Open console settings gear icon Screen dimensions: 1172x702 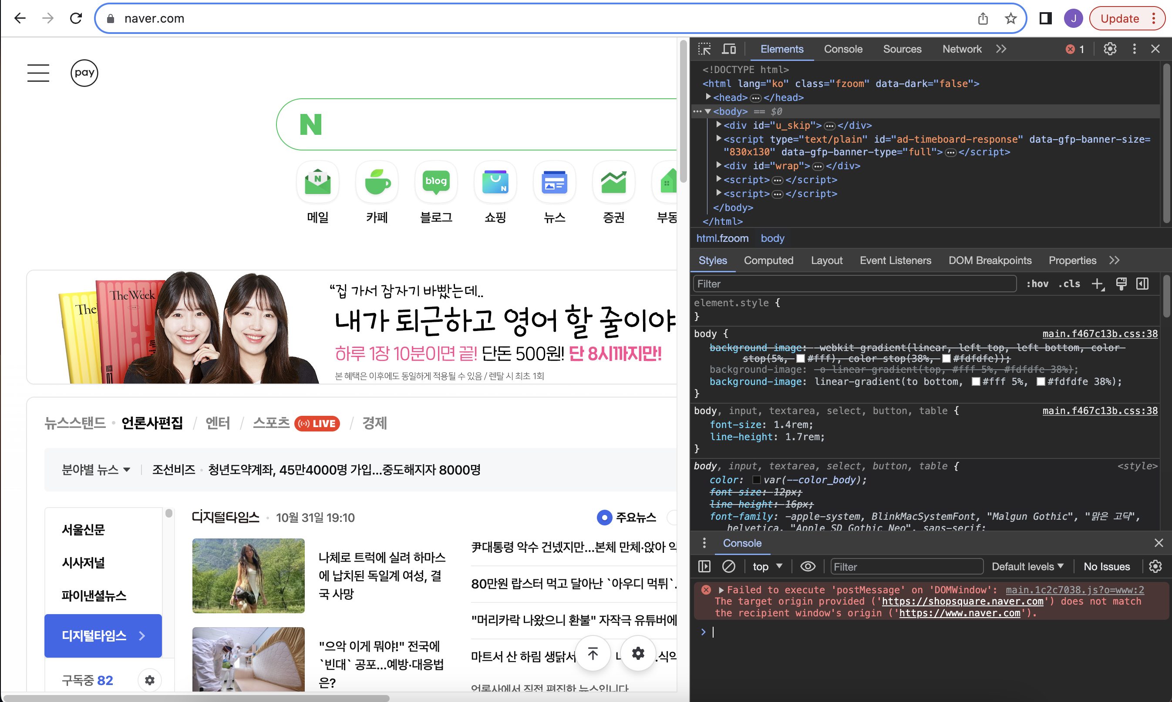point(1155,566)
